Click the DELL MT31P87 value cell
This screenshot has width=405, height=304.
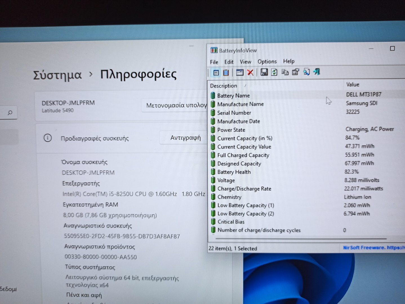(364, 94)
